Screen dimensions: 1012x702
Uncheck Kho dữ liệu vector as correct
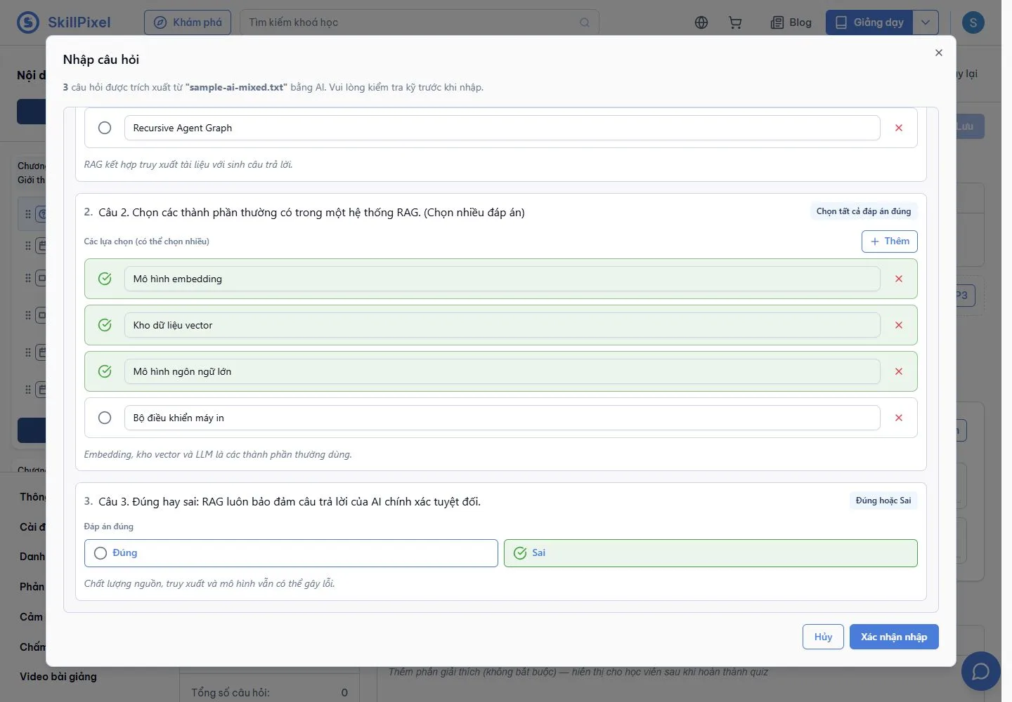point(105,325)
